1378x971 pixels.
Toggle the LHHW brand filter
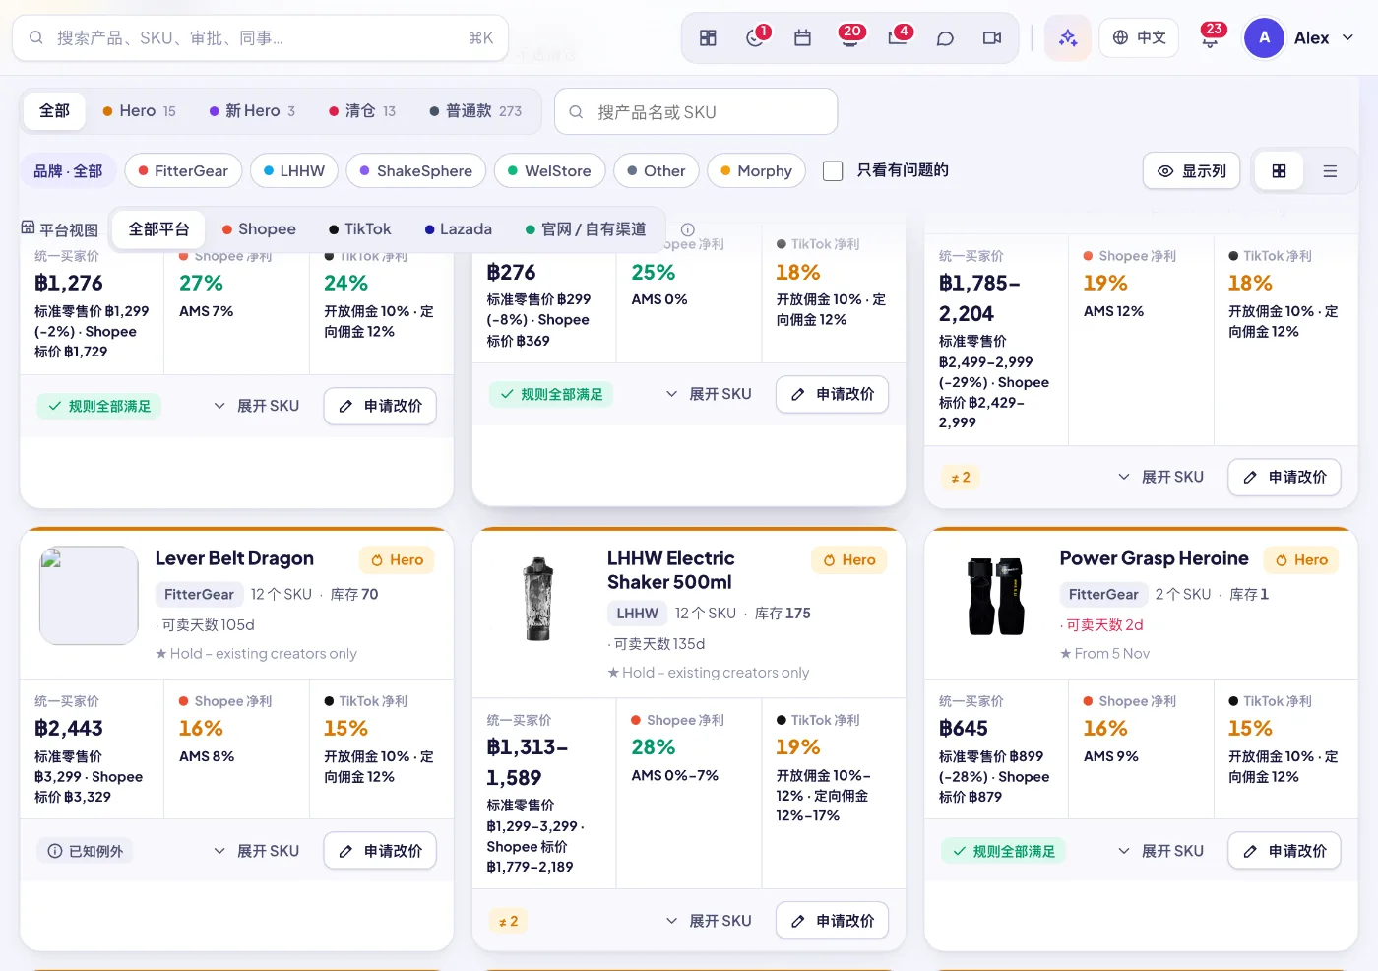294,171
